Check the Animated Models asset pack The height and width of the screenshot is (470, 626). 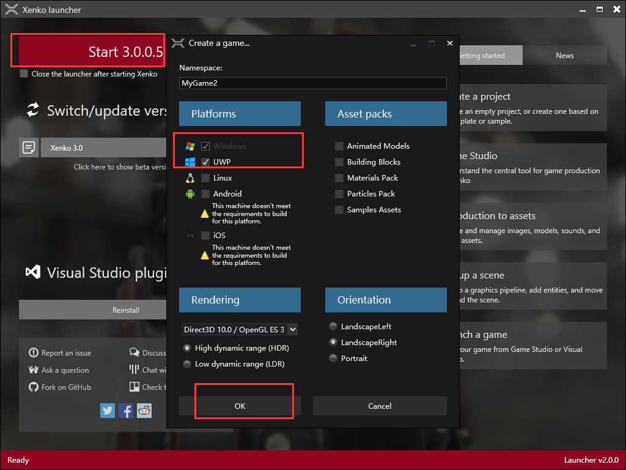[x=339, y=146]
